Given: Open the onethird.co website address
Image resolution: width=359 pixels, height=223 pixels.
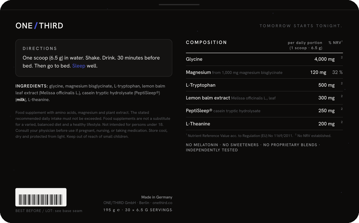Looking at the screenshot, I should (162, 203).
